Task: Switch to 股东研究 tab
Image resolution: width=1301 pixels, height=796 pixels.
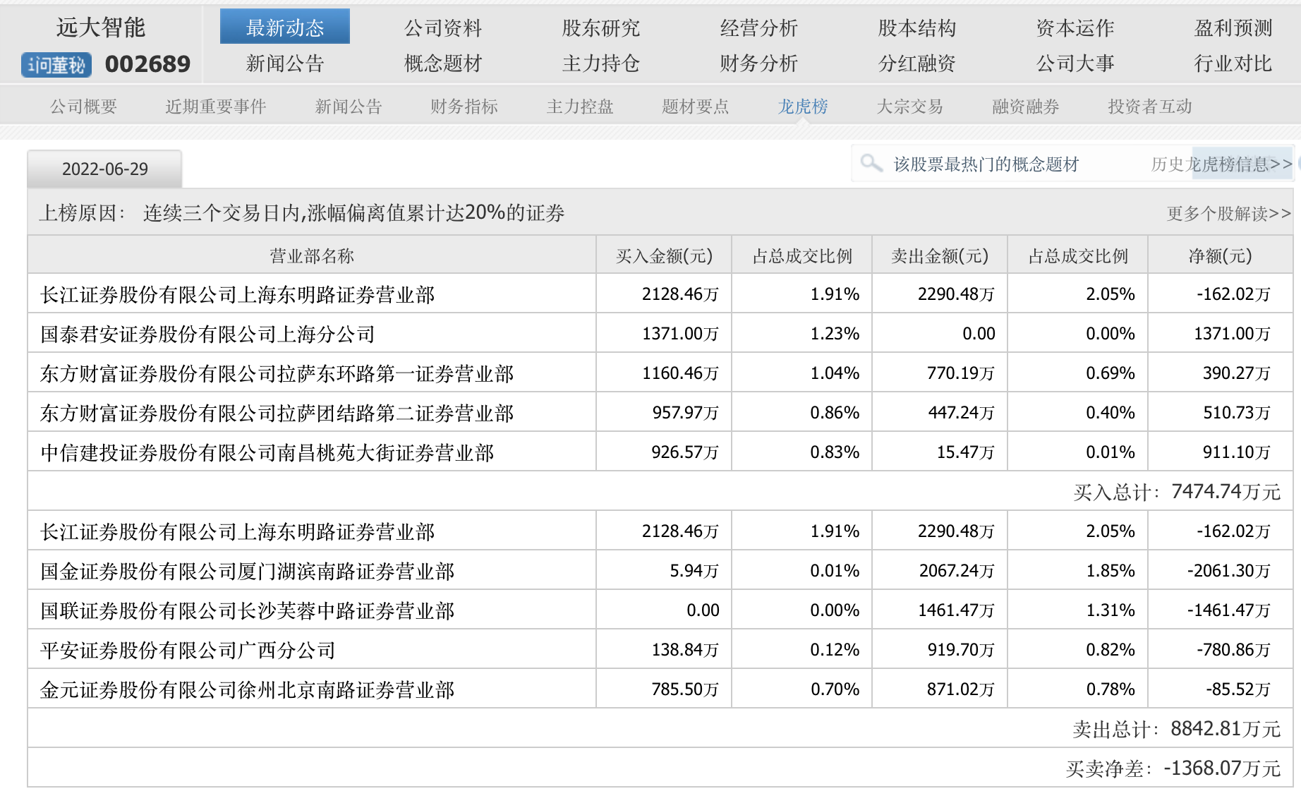Action: [601, 28]
